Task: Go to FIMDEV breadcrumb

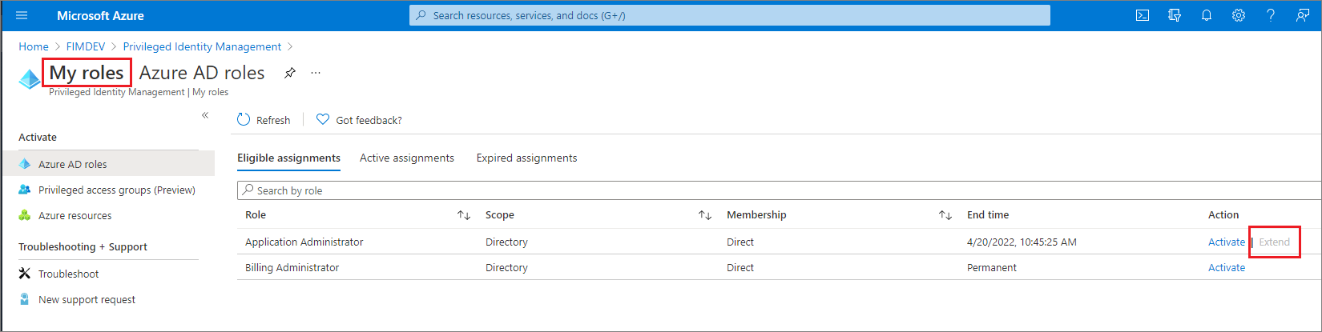Action: tap(86, 46)
